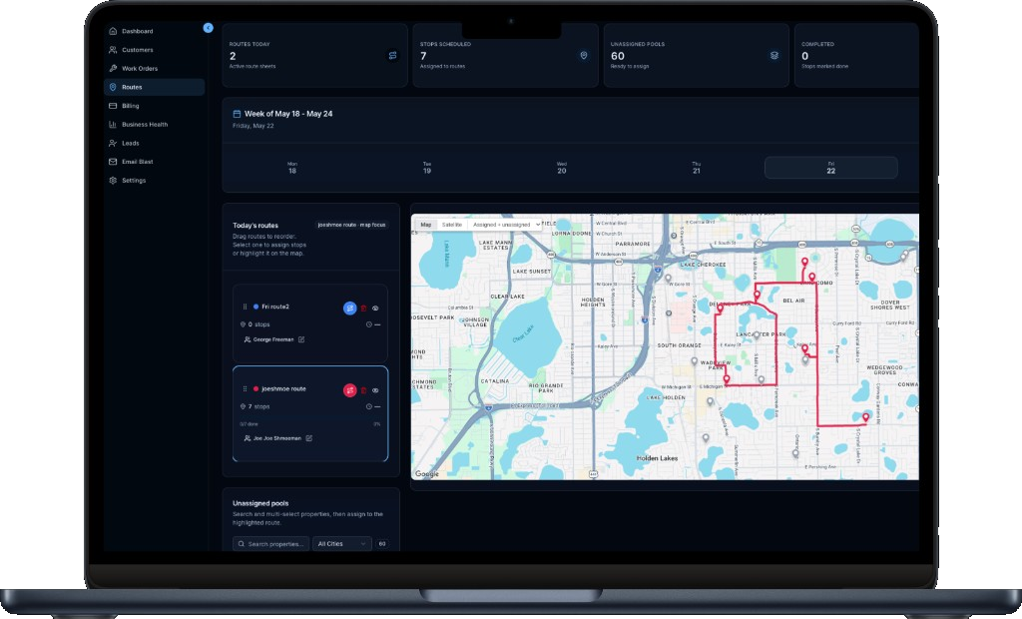Image resolution: width=1022 pixels, height=619 pixels.
Task: Click routes icon in Routes Today card
Action: point(392,56)
